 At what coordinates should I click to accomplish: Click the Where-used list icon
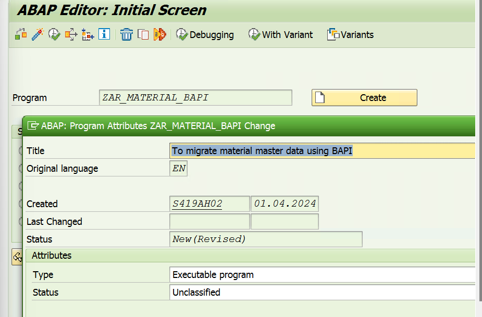(71, 34)
